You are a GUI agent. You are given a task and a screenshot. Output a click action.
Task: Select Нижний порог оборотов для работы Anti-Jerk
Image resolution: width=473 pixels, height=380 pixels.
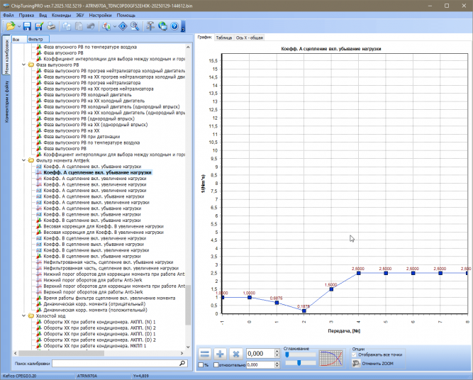(x=93, y=280)
